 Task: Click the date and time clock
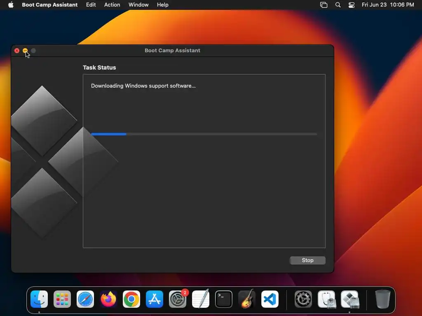[x=388, y=5]
